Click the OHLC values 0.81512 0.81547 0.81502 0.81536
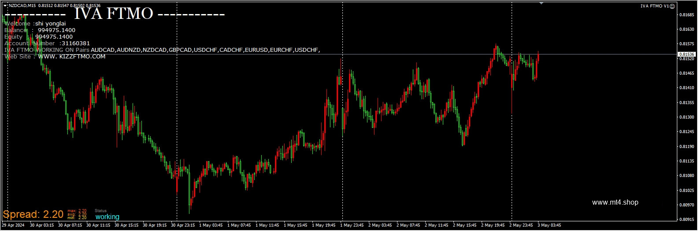Screen dimensions: 698x231 pyautogui.click(x=69, y=6)
